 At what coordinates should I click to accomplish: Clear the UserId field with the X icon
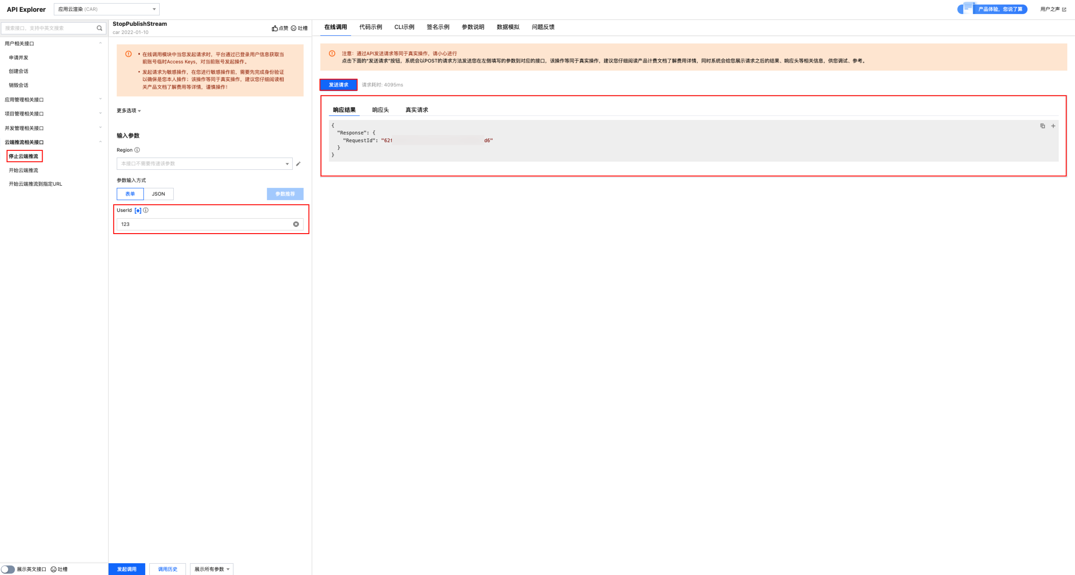296,224
